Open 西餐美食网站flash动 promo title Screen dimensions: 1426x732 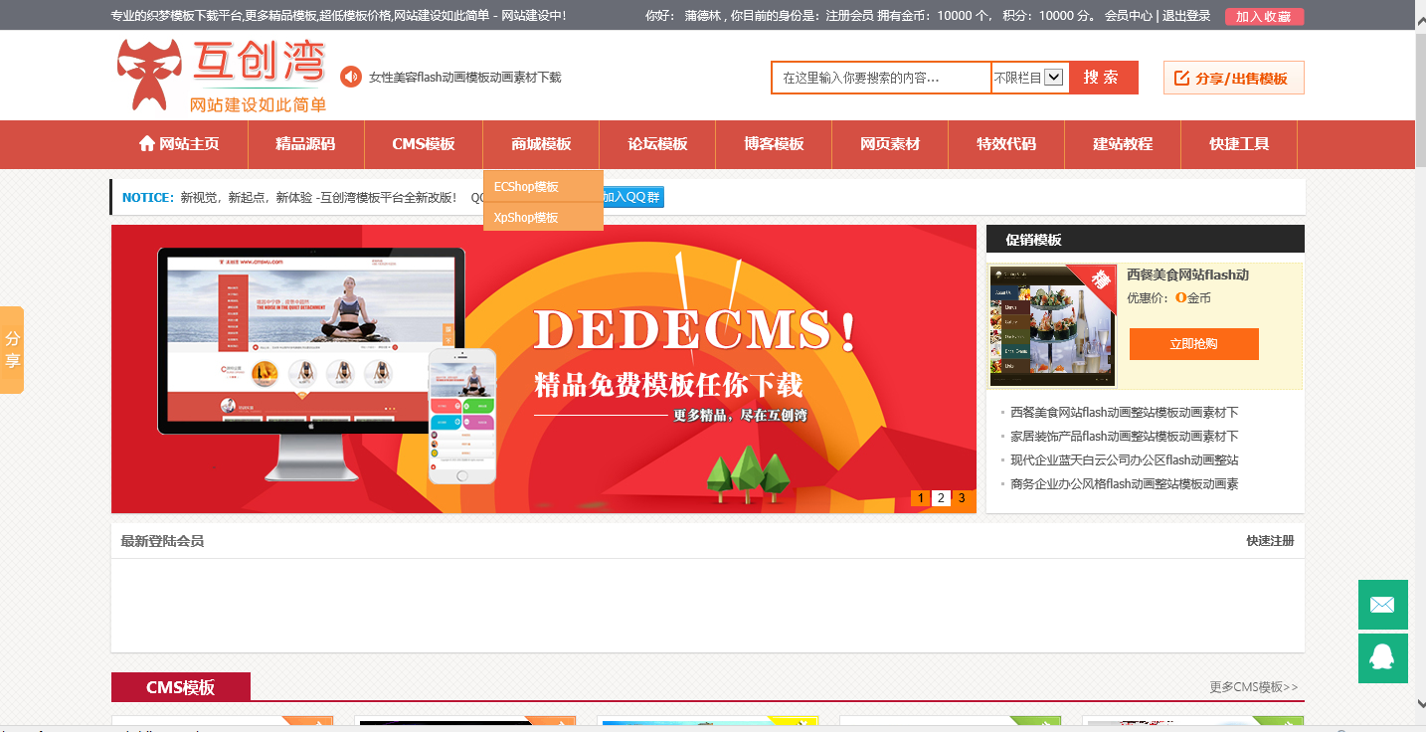point(1187,274)
